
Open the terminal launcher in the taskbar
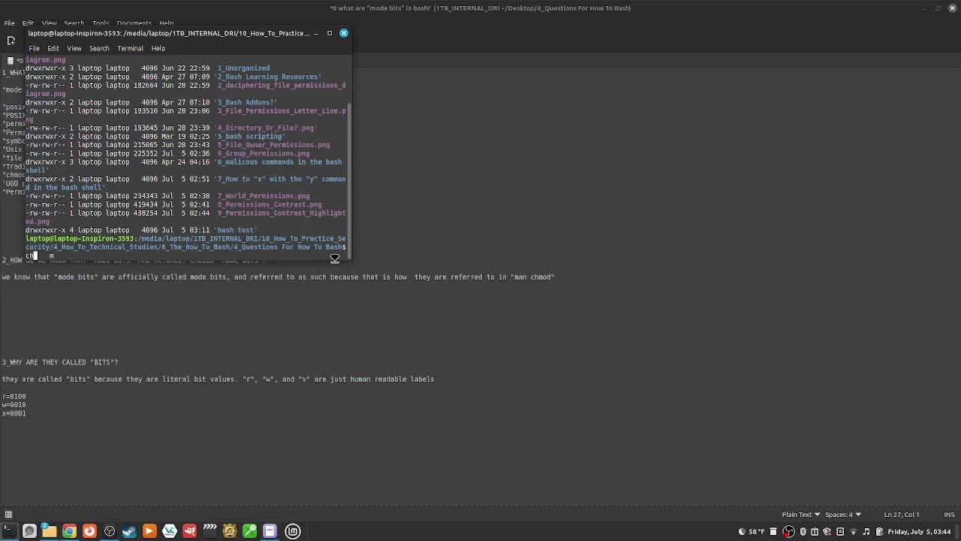[9, 531]
